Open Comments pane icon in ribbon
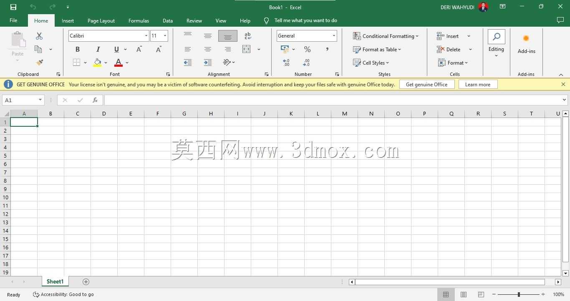Image resolution: width=570 pixels, height=301 pixels. point(560,20)
